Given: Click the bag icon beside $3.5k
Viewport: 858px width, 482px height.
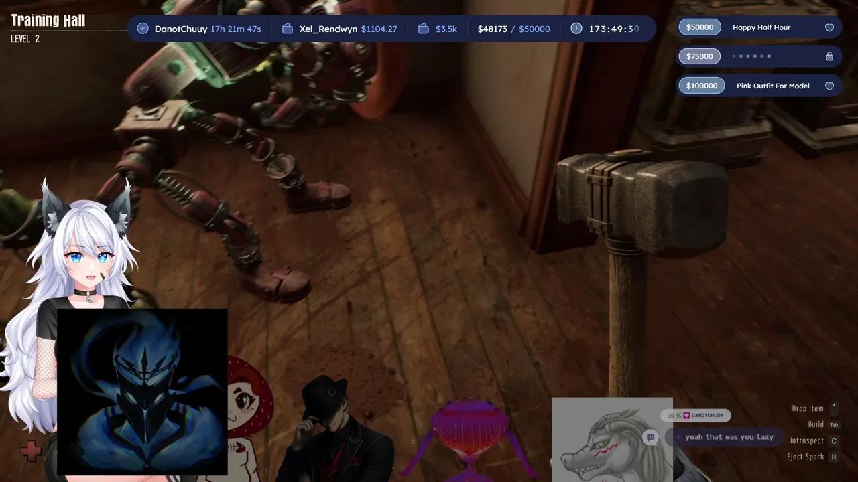Looking at the screenshot, I should (x=423, y=29).
